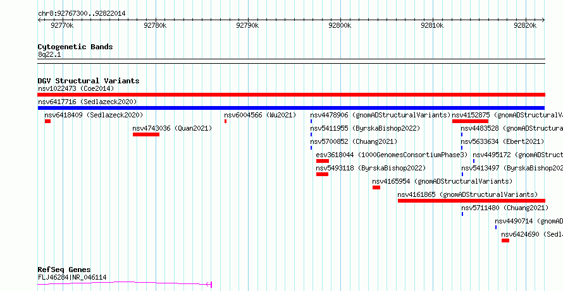Viewport: 563px width, 291px height.
Task: Click blue marker under nsv4490714
Action: [x=496, y=227]
